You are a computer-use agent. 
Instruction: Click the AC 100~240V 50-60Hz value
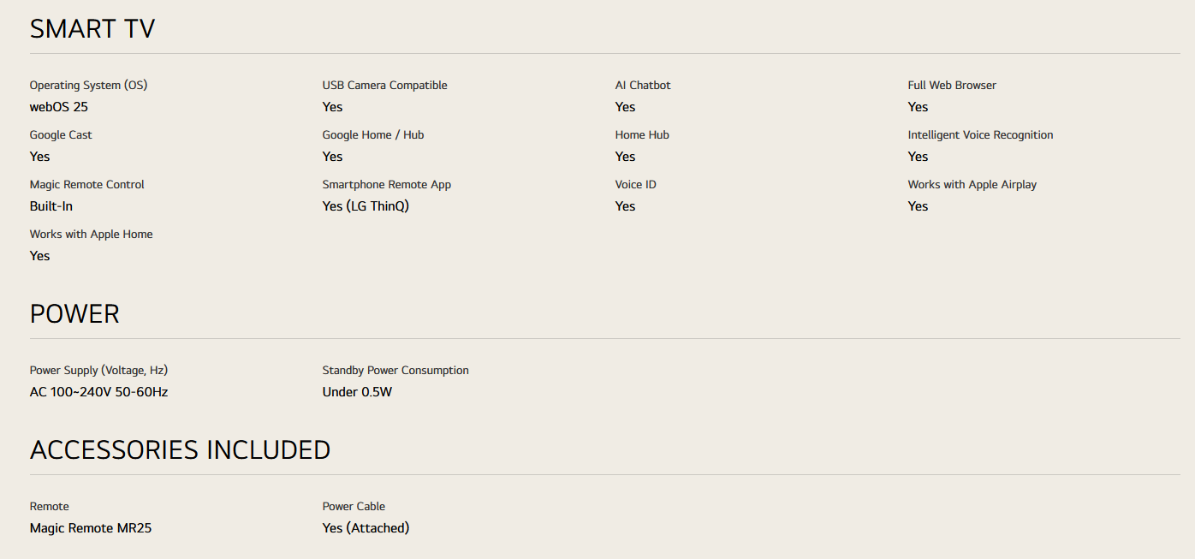tap(98, 392)
